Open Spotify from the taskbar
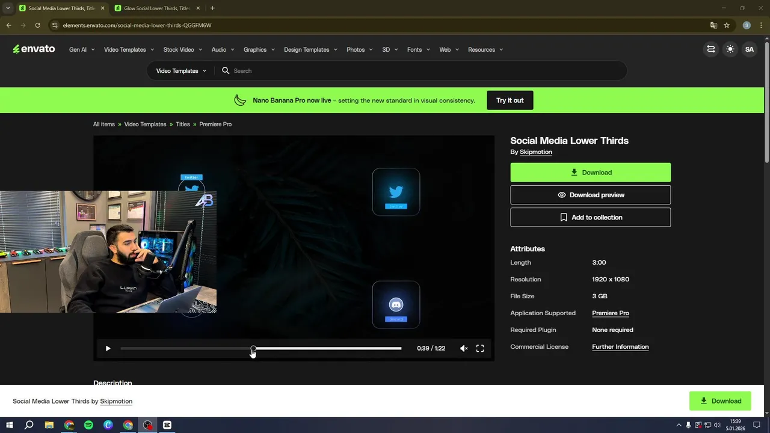This screenshot has width=770, height=433. pyautogui.click(x=88, y=425)
